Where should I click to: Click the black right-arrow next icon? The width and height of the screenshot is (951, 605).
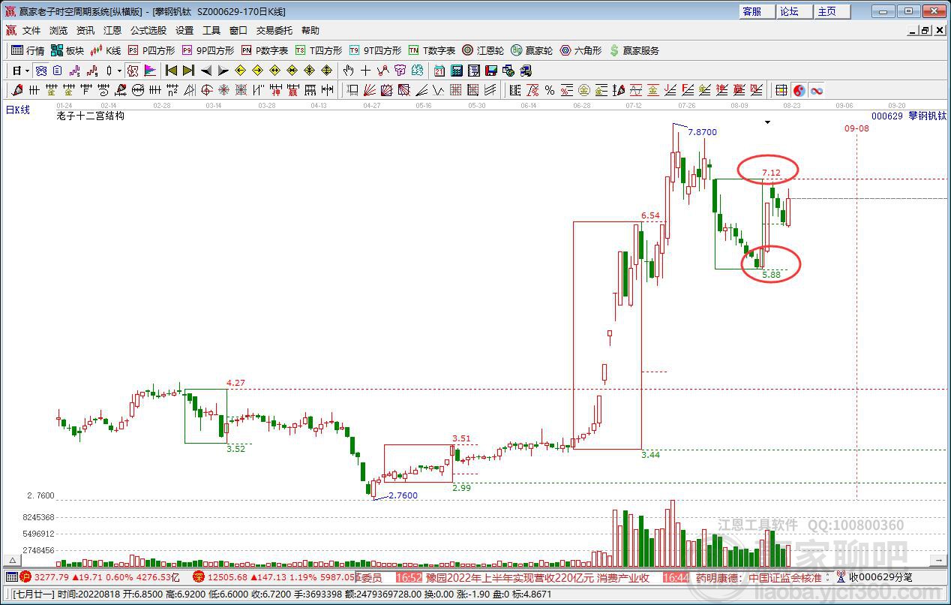[x=223, y=71]
